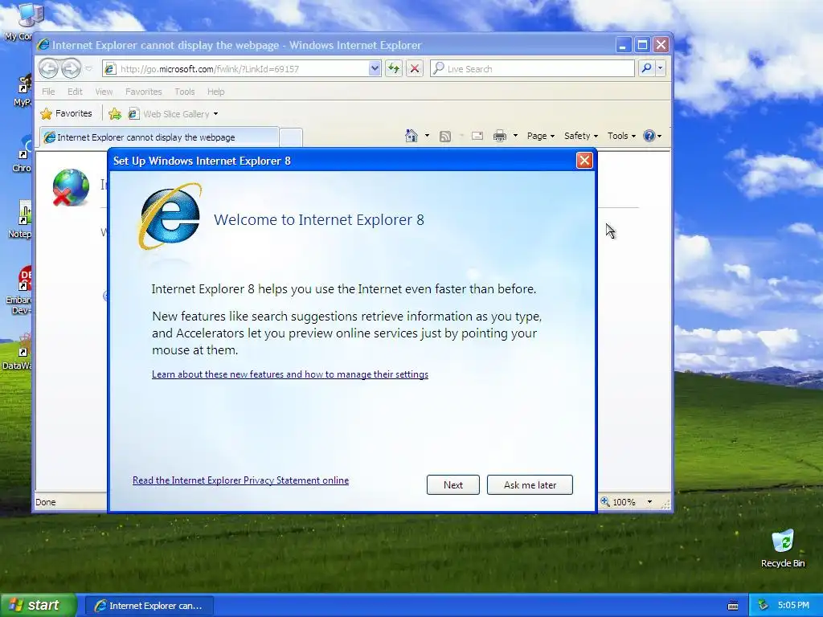This screenshot has width=823, height=617.
Task: Open the Recycle Bin desktop icon
Action: point(783,548)
